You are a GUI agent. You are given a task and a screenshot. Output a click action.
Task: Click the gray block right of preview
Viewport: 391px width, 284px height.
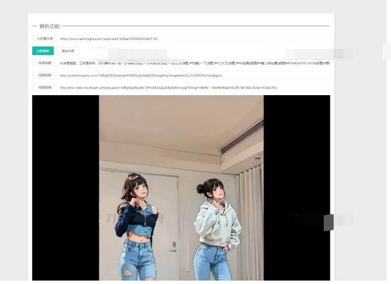pos(329,222)
